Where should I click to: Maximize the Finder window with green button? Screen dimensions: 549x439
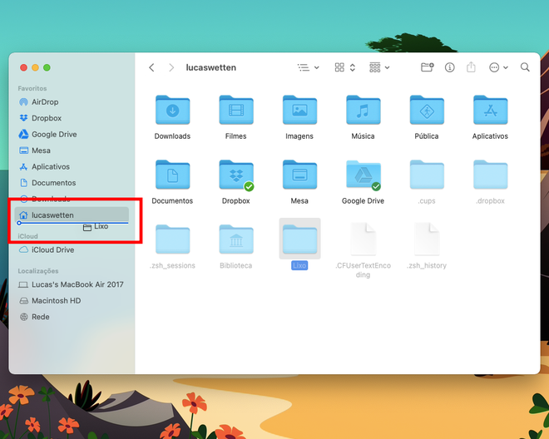pos(47,67)
